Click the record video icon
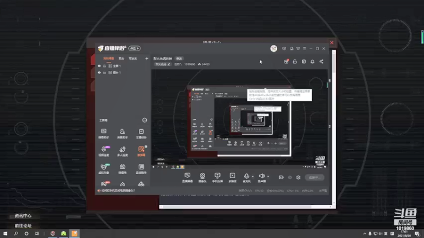 [281, 177]
